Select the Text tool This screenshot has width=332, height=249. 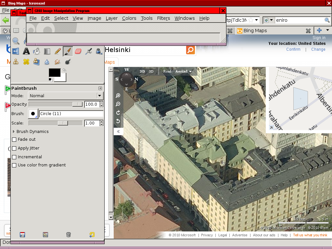click(x=26, y=51)
